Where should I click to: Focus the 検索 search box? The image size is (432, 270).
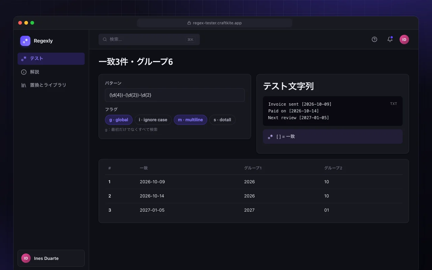149,39
